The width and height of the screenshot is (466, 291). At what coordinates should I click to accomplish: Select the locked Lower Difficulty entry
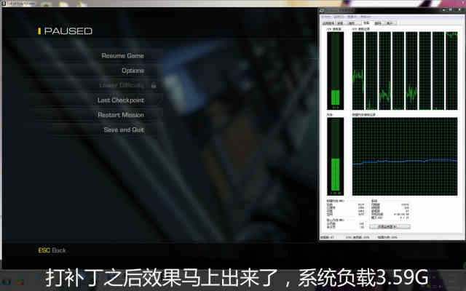click(x=122, y=85)
